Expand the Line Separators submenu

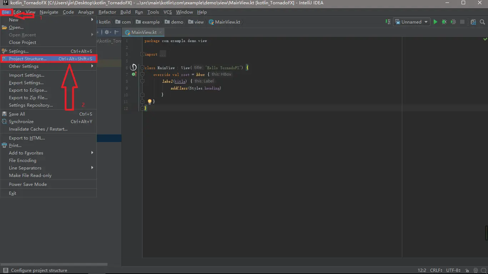48,168
